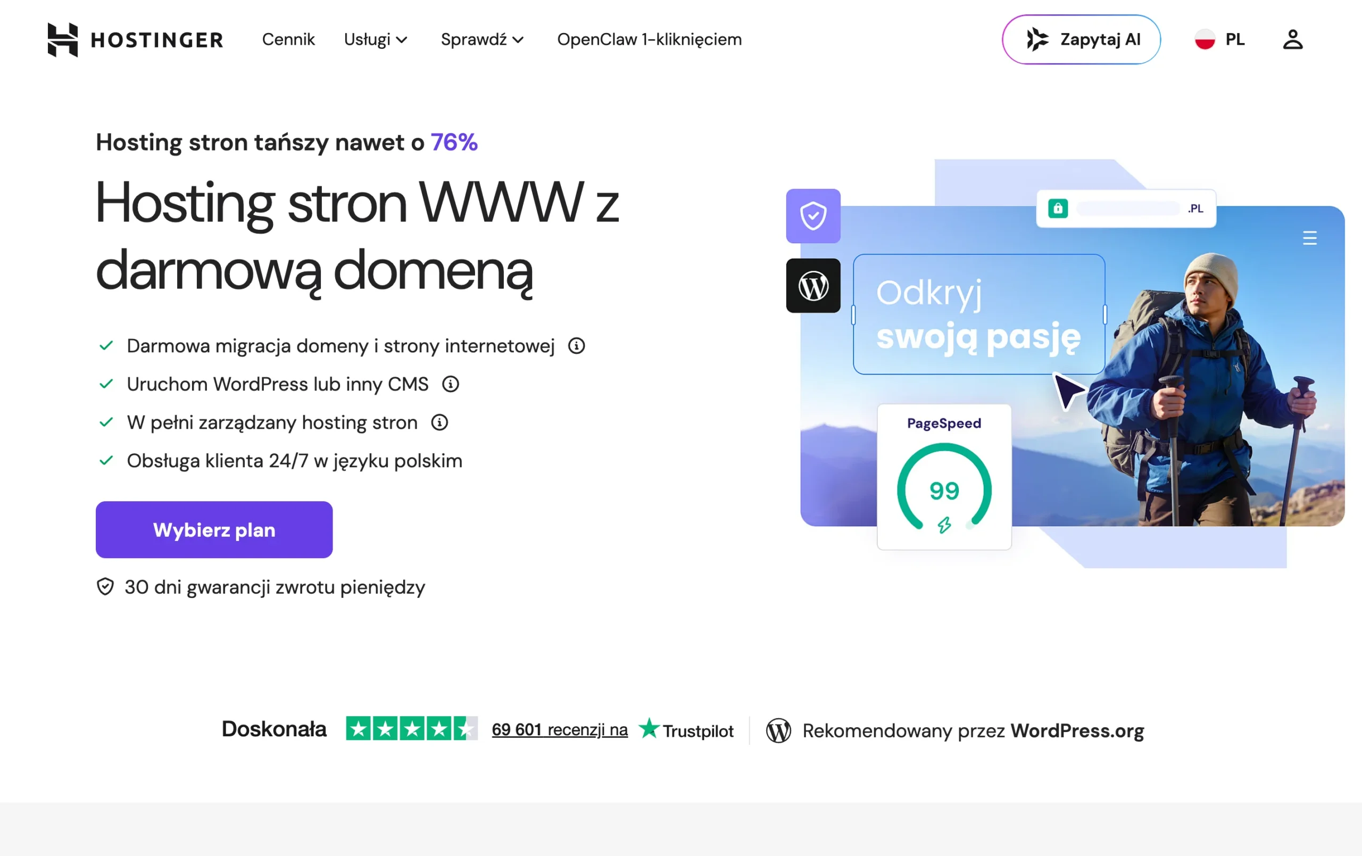Expand the Usługi dropdown menu
Screen dimensions: 1362x856
click(376, 39)
